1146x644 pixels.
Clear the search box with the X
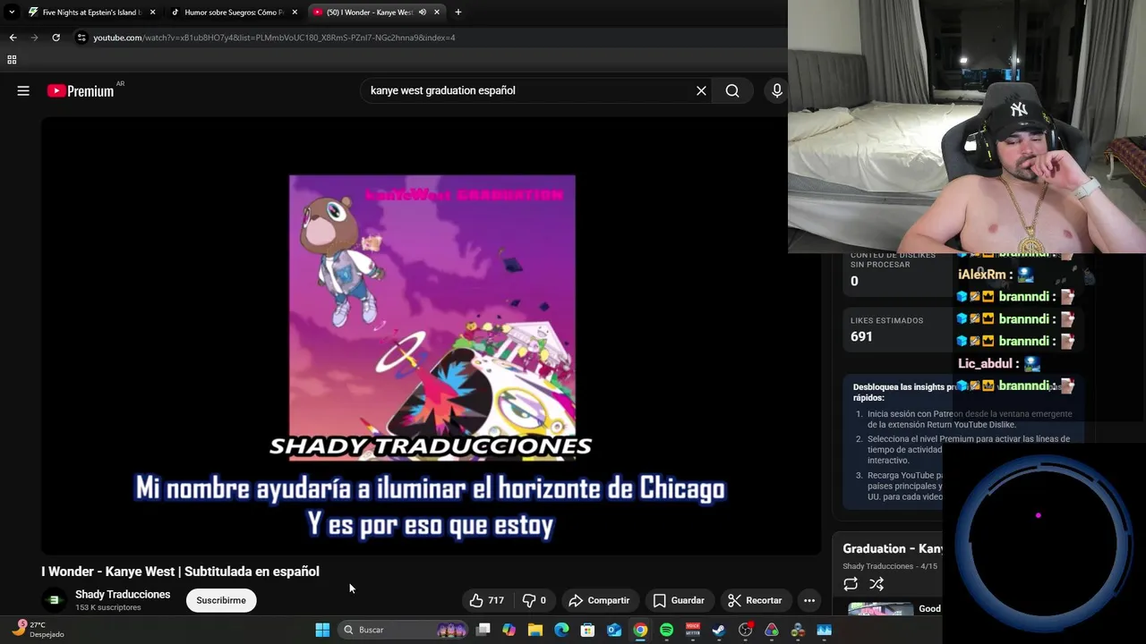click(x=701, y=90)
